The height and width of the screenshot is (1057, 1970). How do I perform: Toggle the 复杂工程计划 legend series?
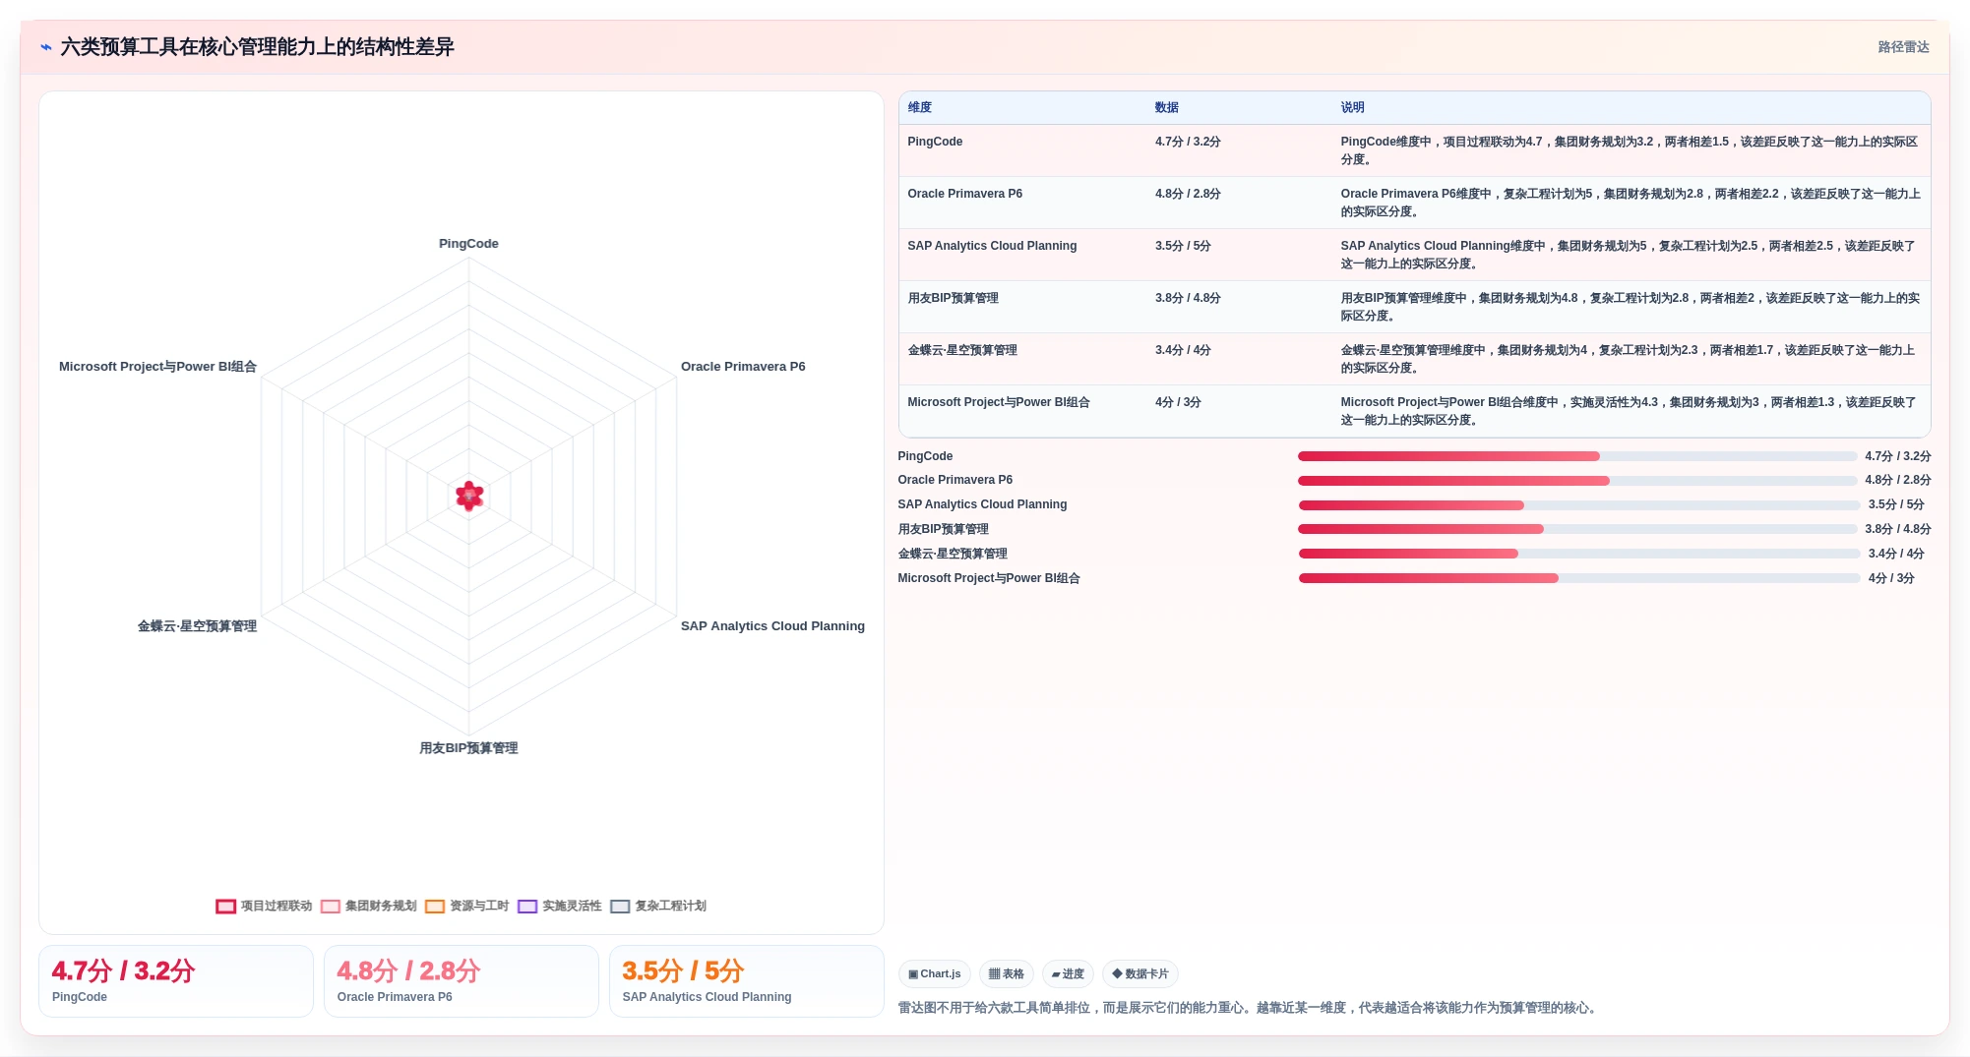(x=658, y=907)
